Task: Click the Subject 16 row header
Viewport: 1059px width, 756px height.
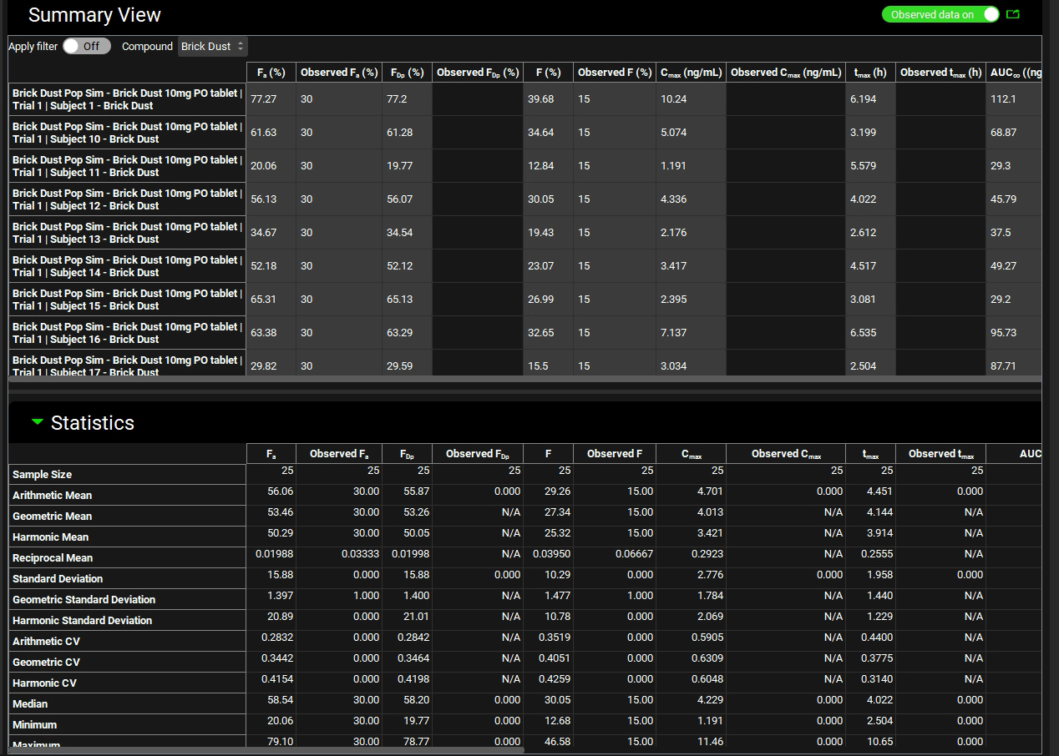Action: pos(127,333)
